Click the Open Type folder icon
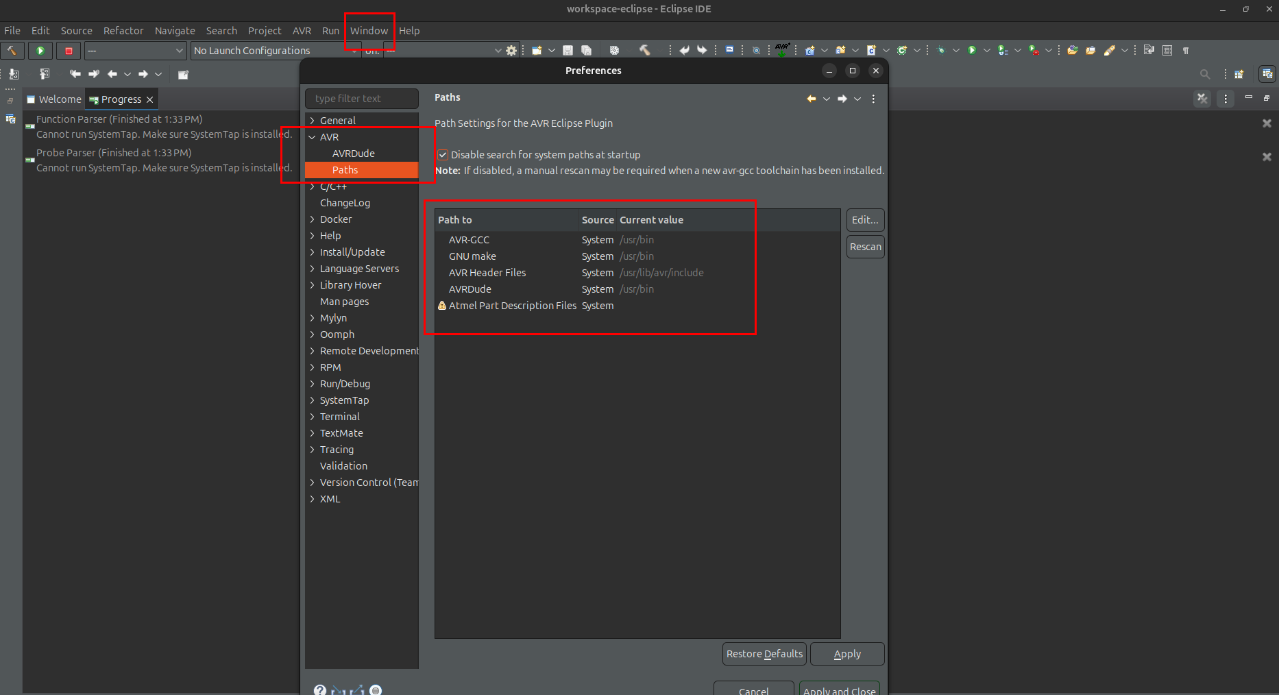 (x=1073, y=50)
